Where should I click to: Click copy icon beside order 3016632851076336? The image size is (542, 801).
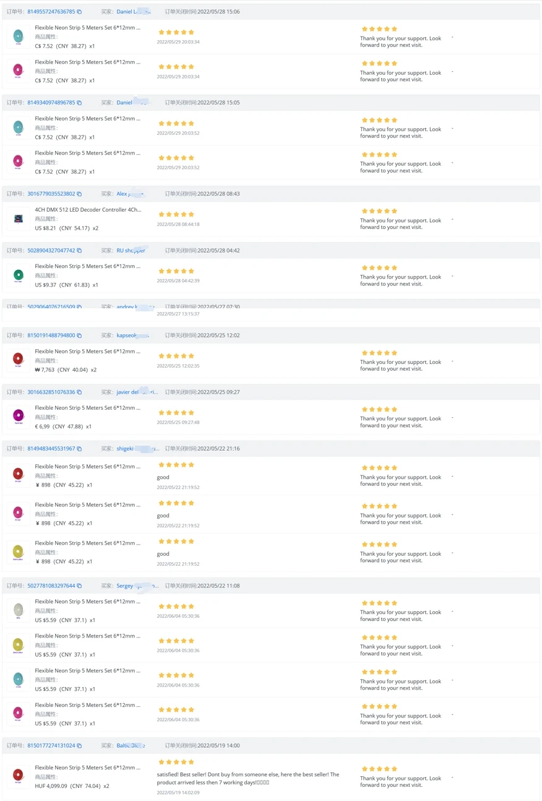[79, 392]
